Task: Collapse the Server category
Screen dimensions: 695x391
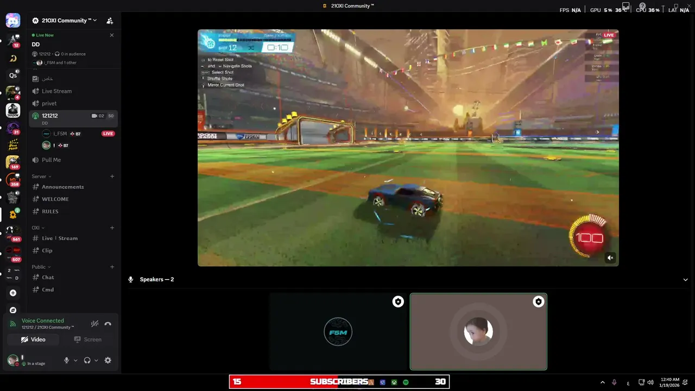Action: click(41, 176)
